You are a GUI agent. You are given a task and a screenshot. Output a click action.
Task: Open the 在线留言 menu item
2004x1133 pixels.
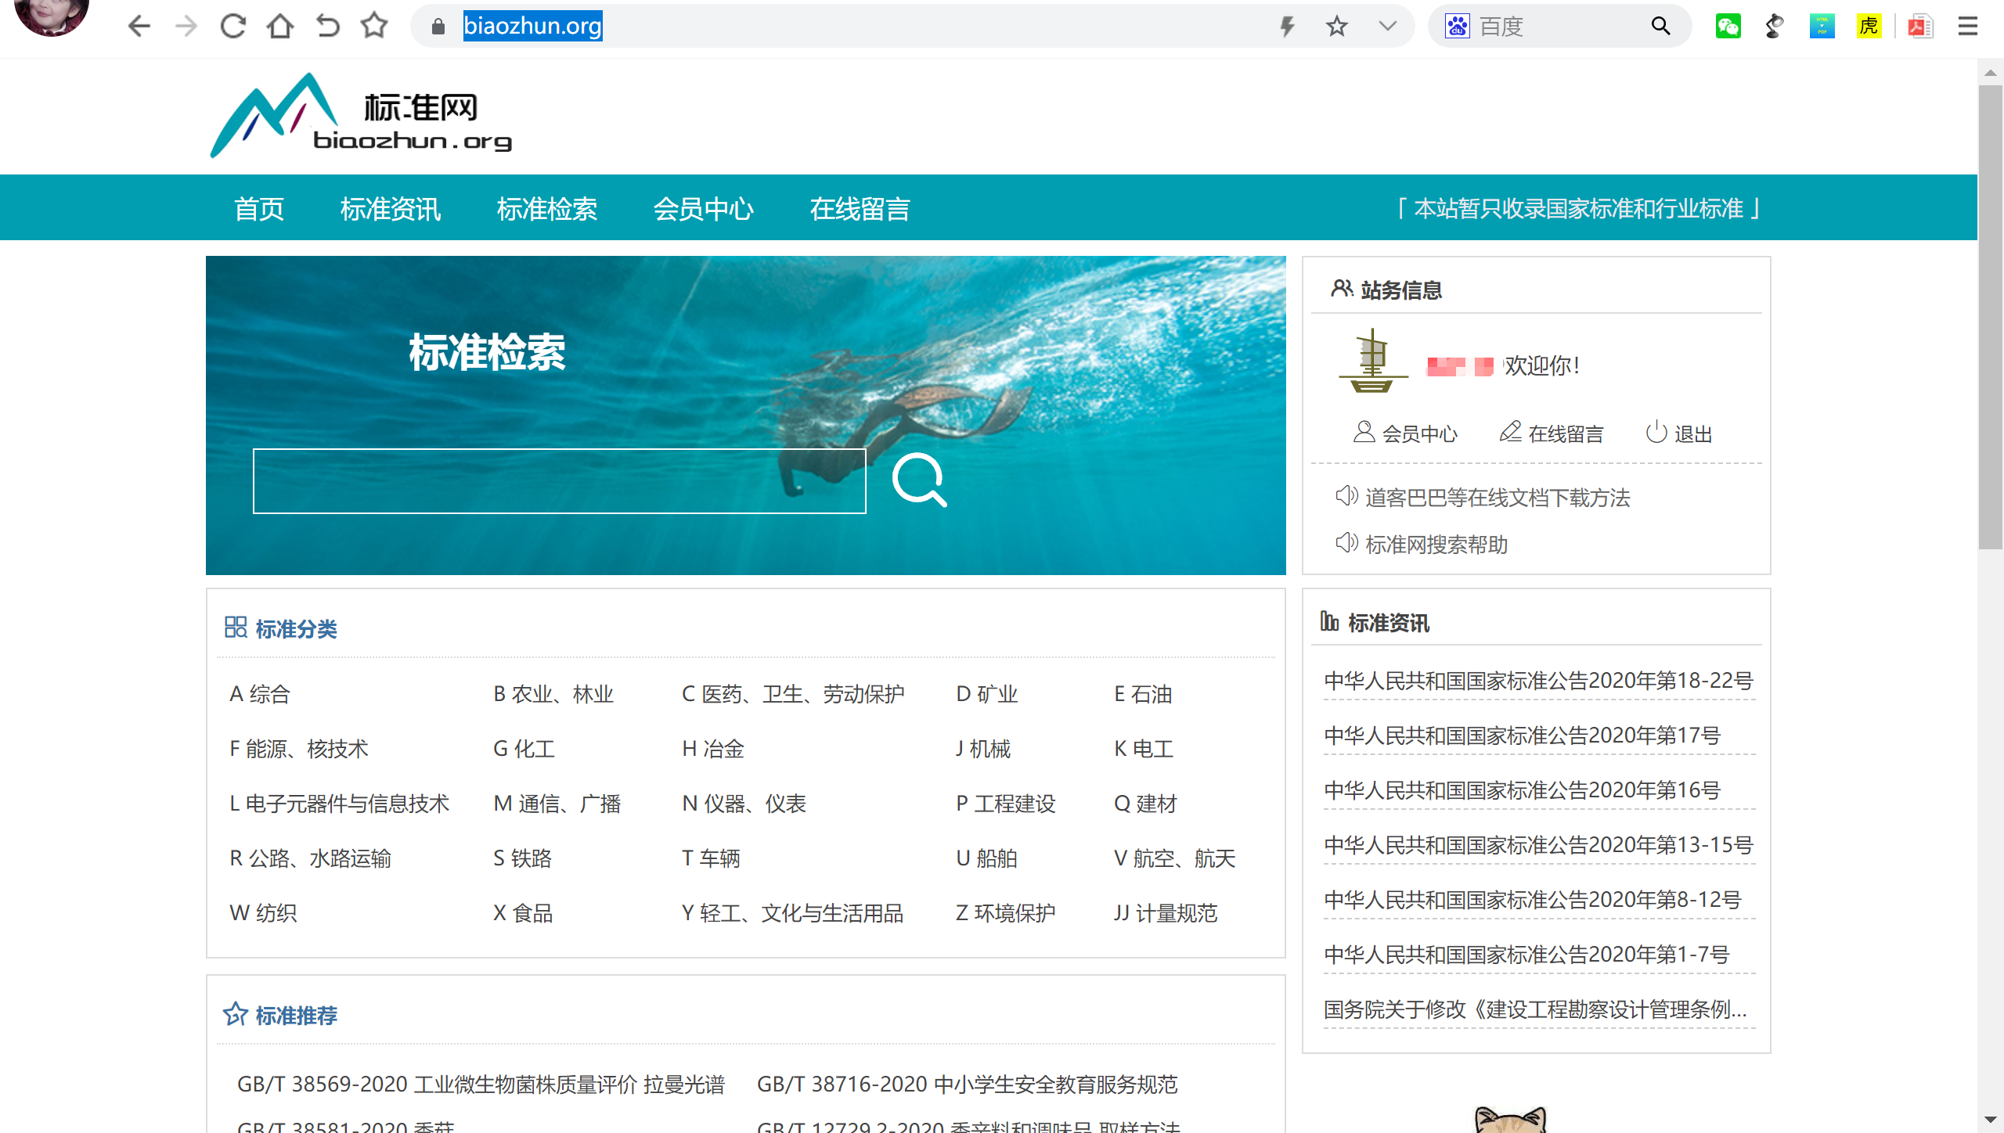860,209
